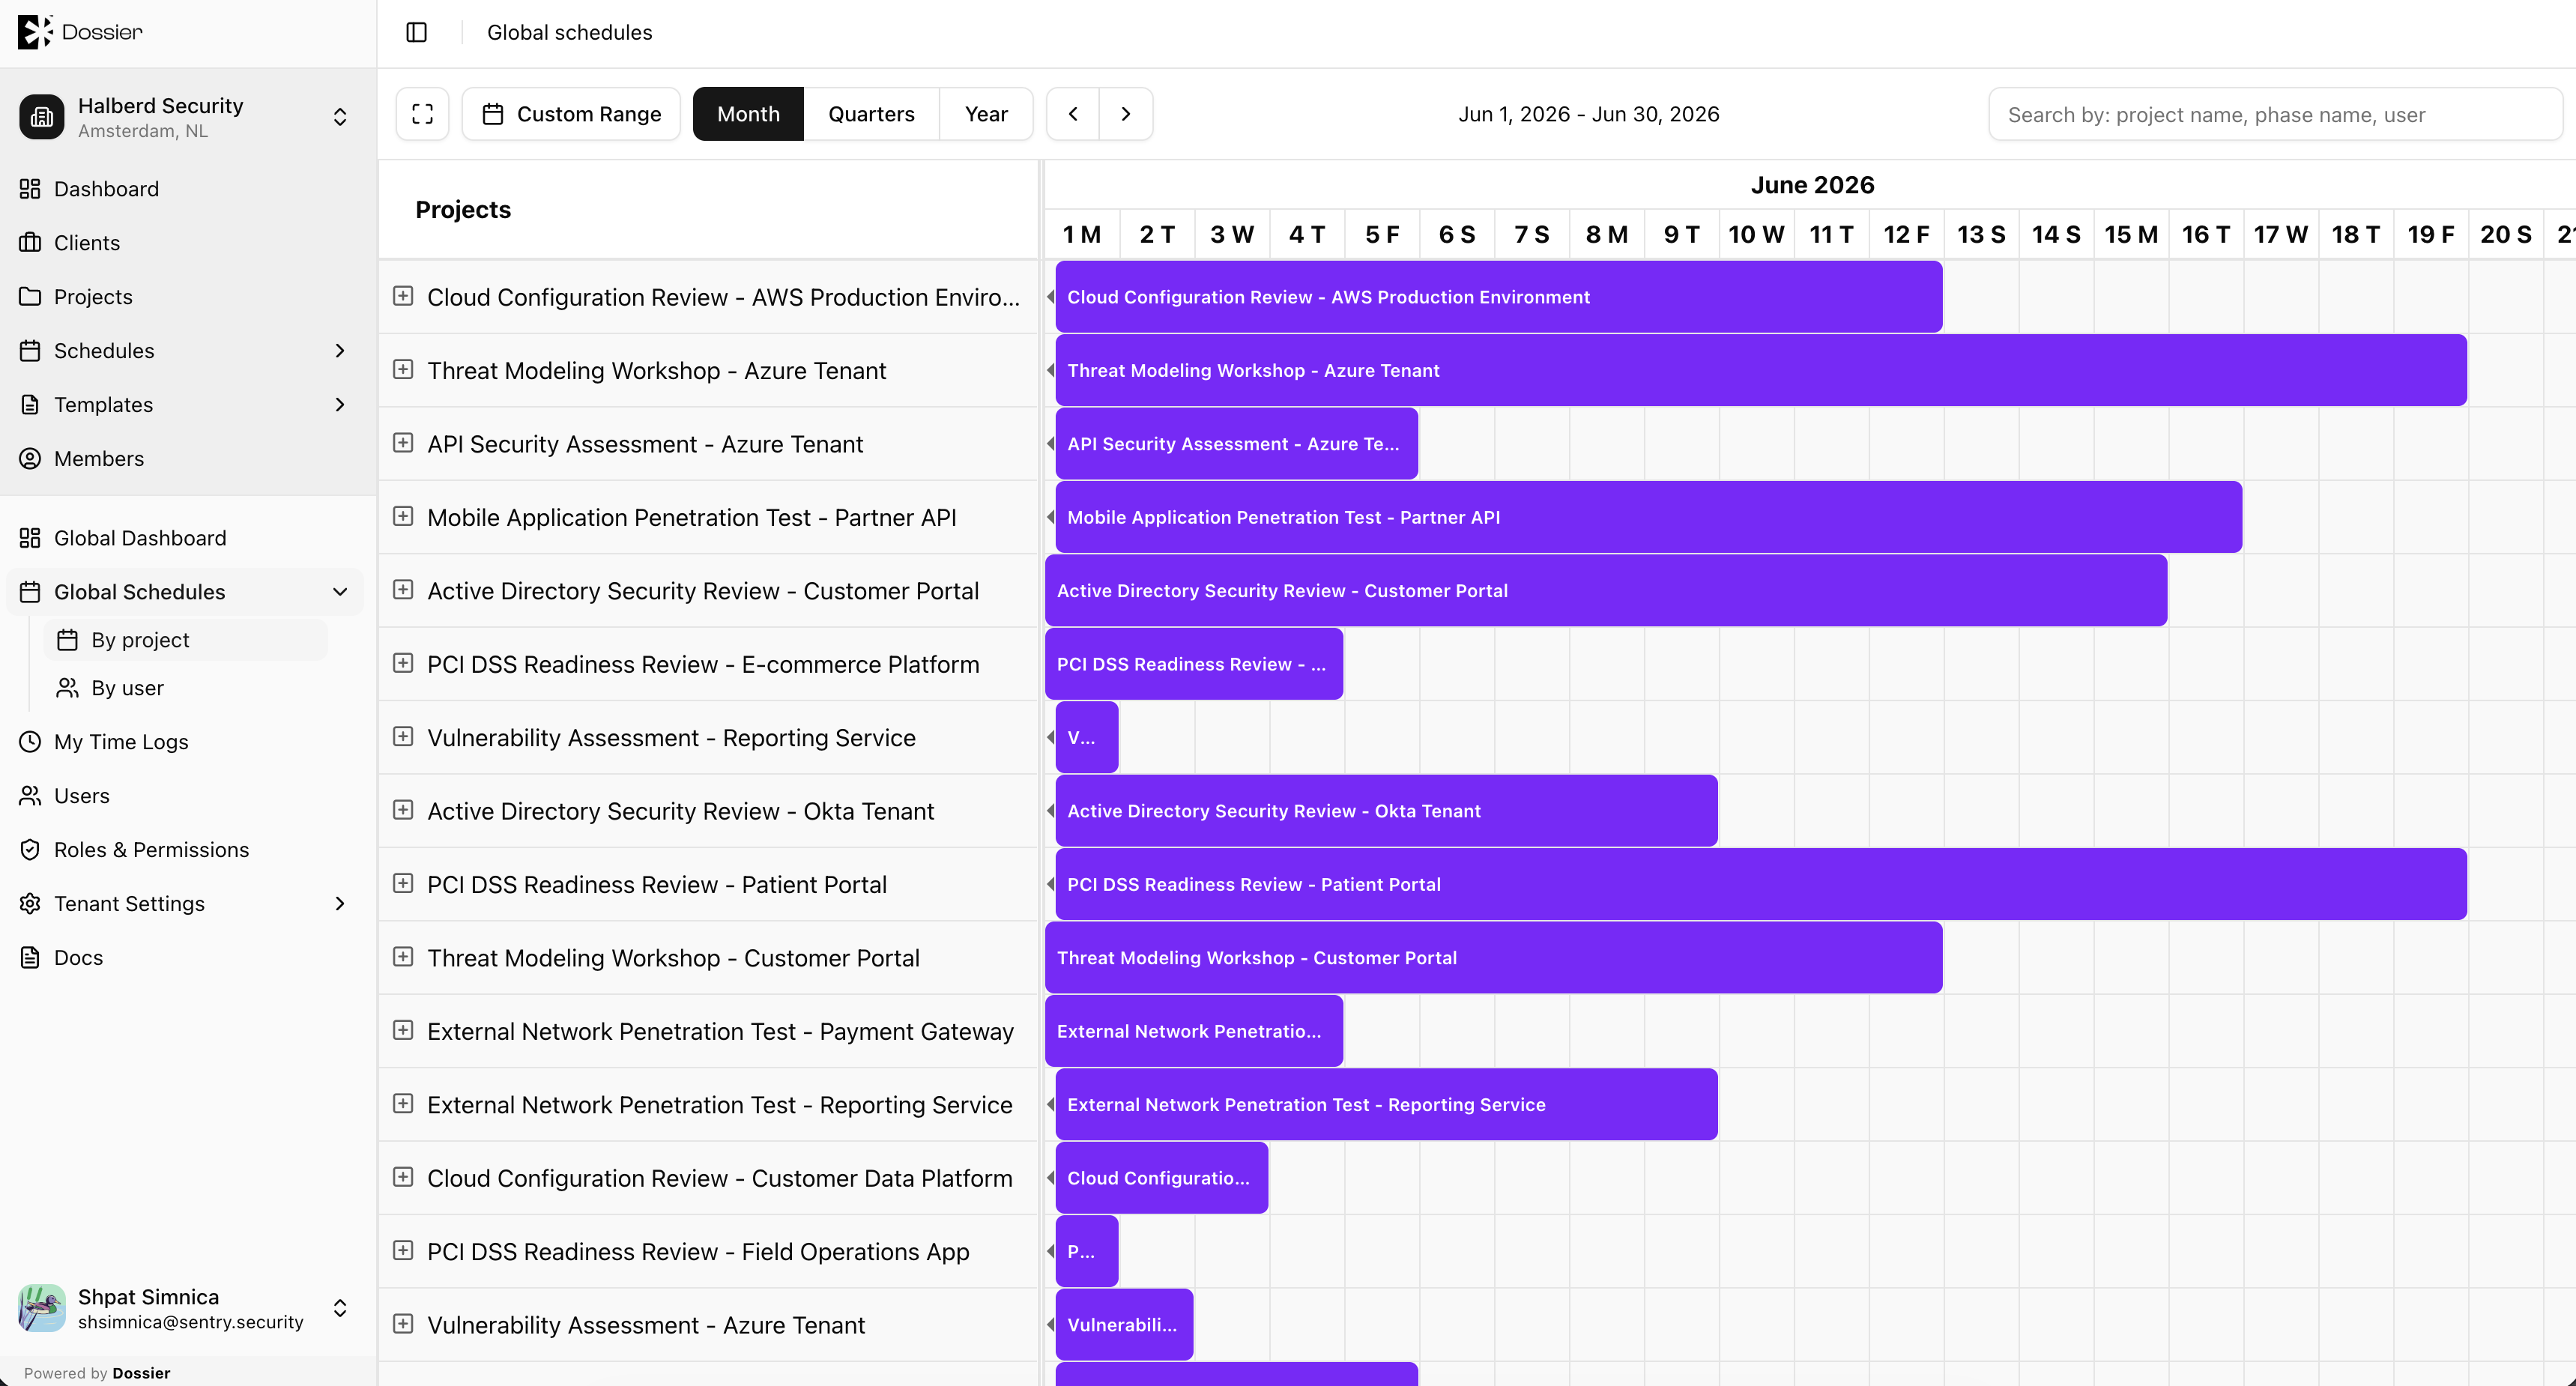Open Custom Range date picker
The height and width of the screenshot is (1386, 2576).
pos(571,114)
